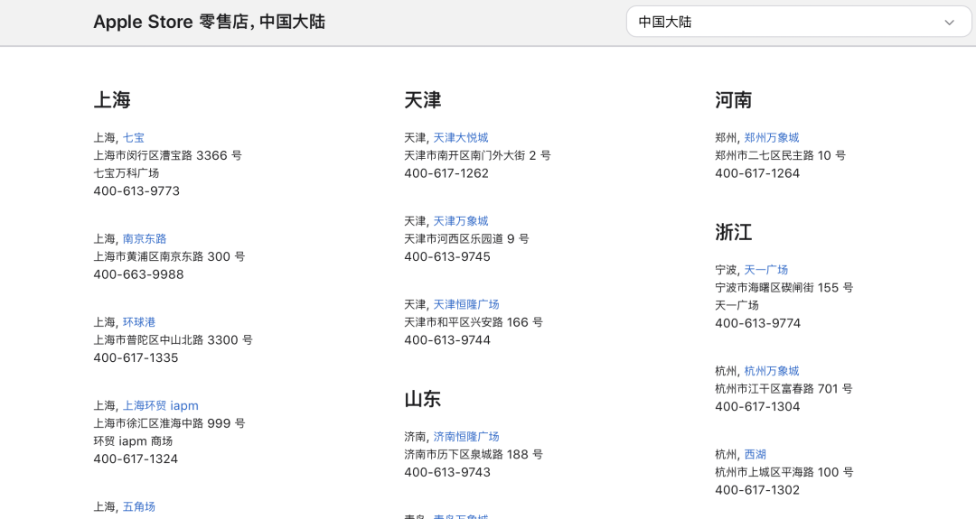Click address 杭州市上城区平海路 100 号

[784, 472]
